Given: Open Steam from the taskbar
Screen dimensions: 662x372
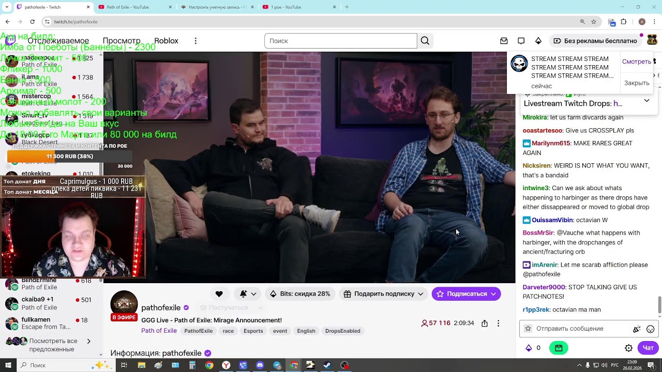Looking at the screenshot, I should point(327,365).
